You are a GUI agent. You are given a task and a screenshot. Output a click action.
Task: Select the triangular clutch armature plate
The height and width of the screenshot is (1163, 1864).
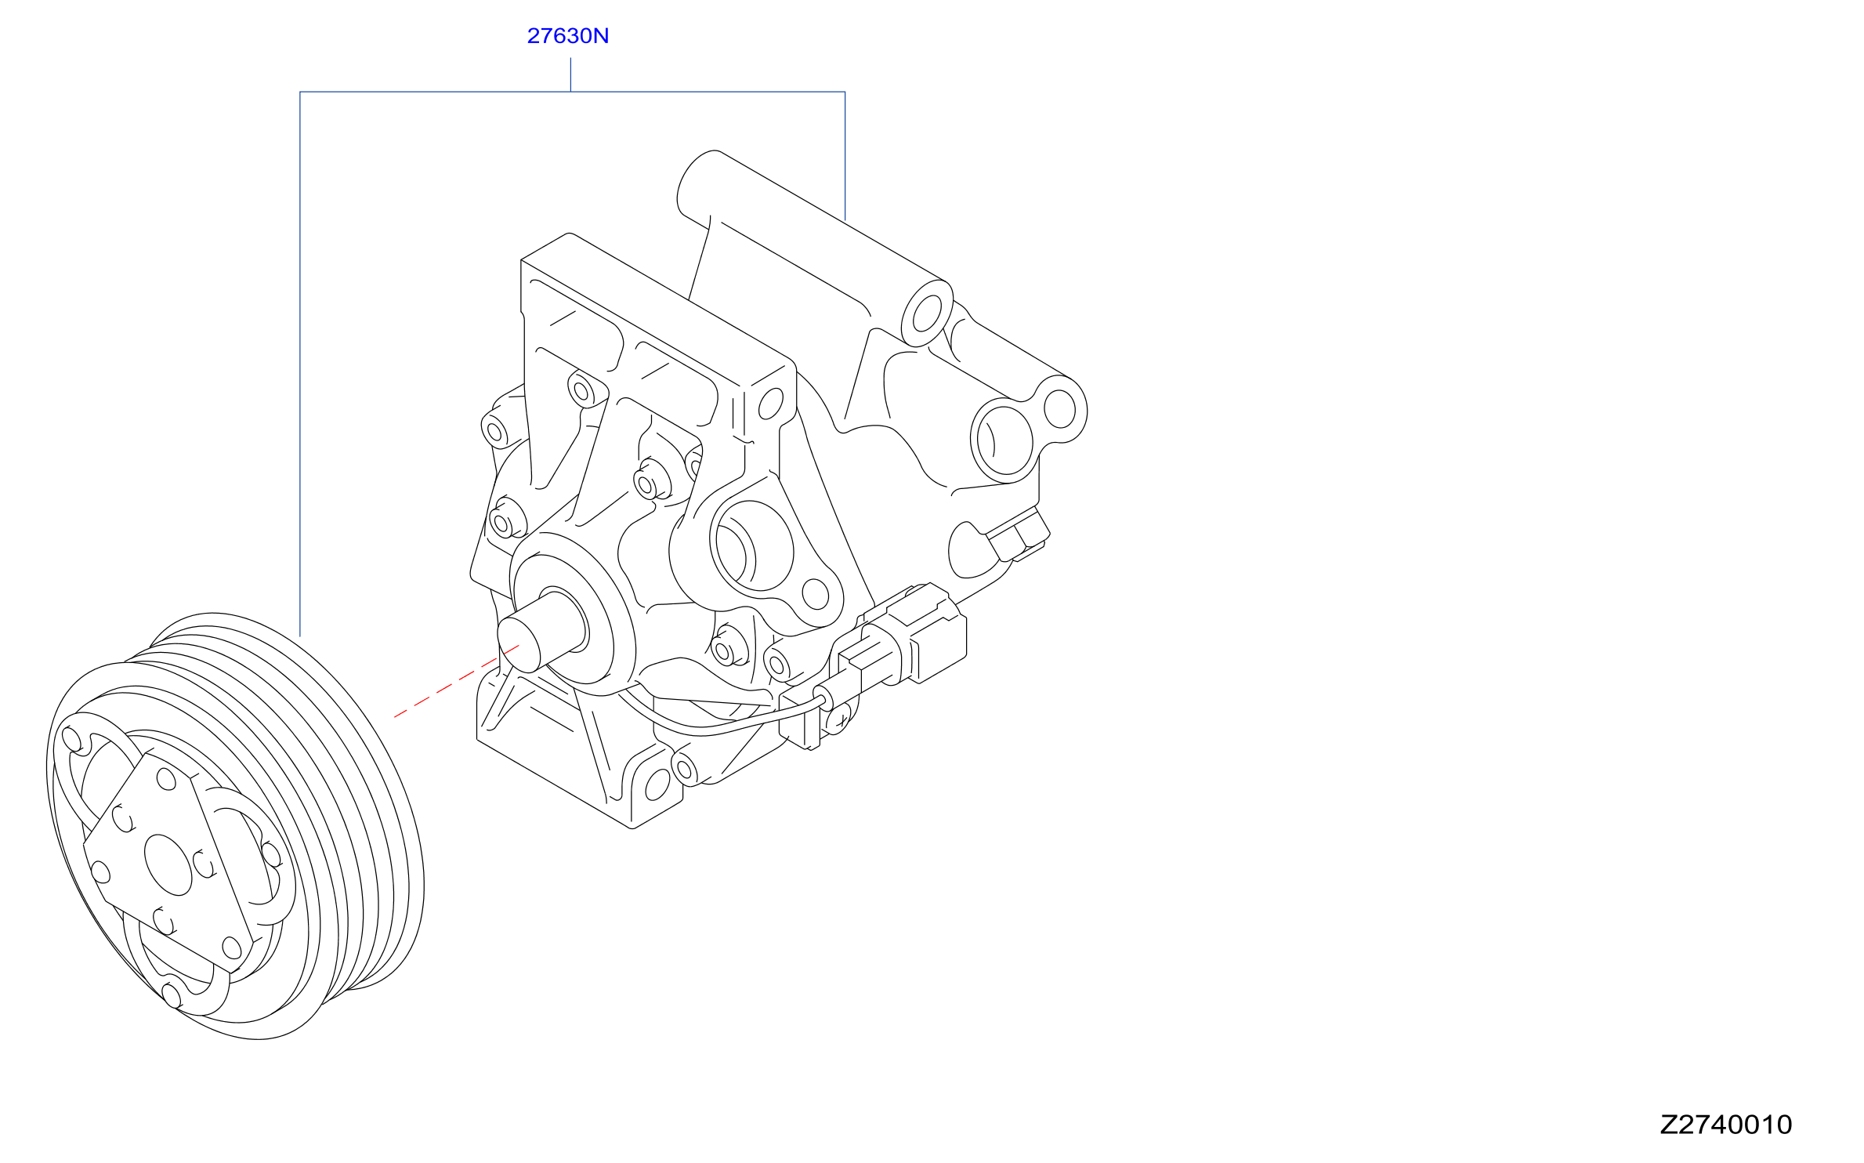(168, 860)
